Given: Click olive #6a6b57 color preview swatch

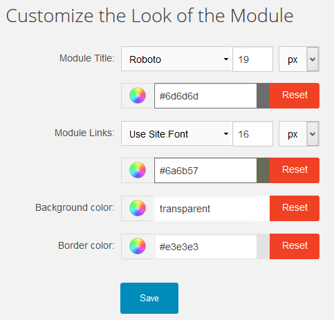Looking at the screenshot, I should tap(263, 170).
